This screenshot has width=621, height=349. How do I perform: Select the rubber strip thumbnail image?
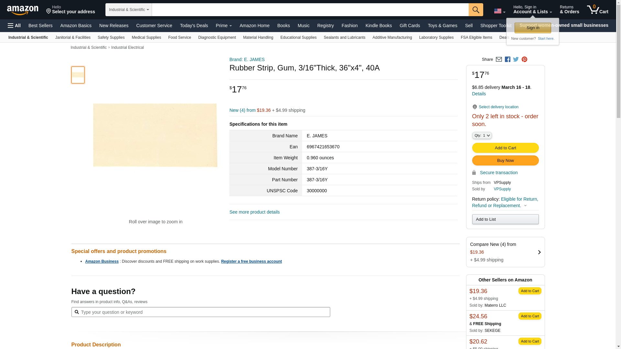point(78,75)
